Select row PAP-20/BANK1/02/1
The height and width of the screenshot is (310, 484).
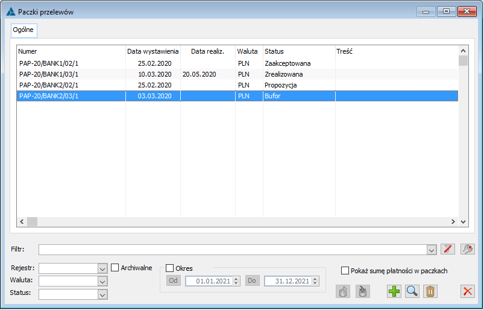237,63
